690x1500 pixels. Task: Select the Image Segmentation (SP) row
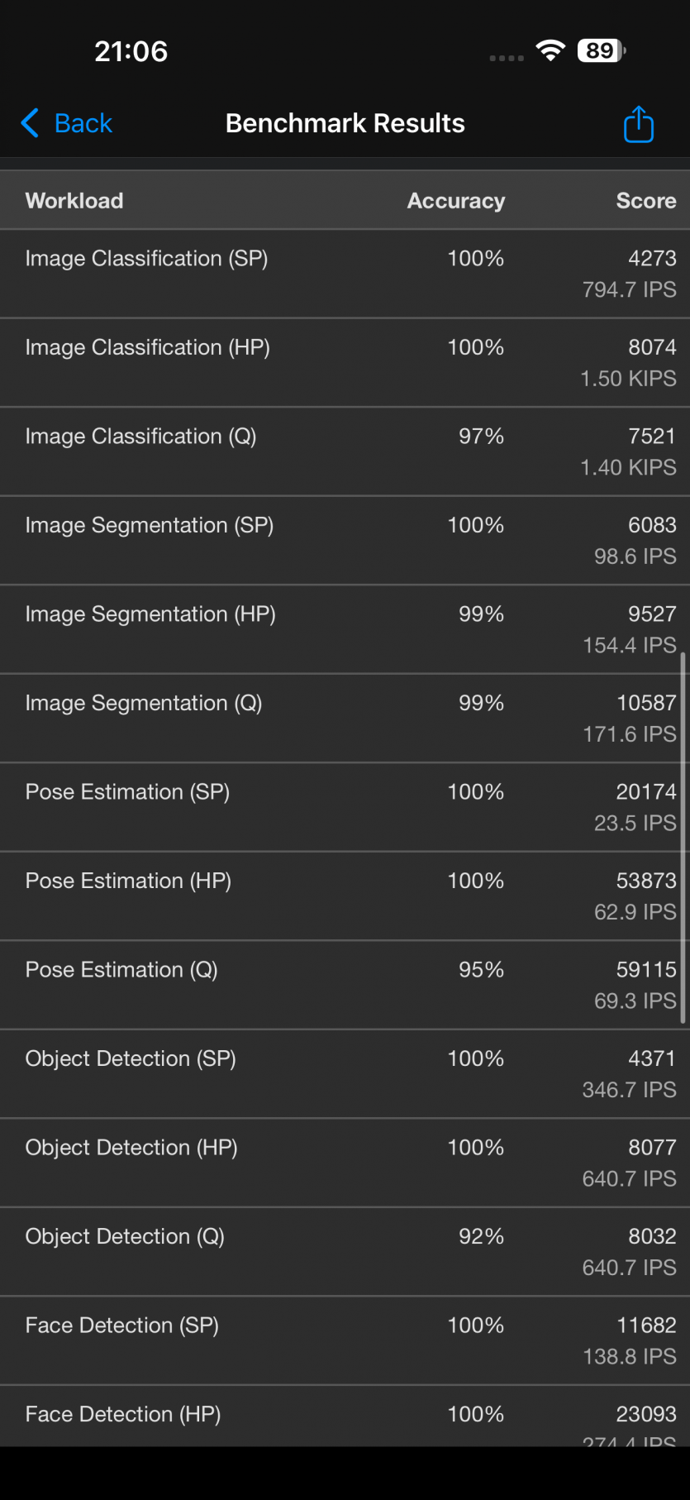point(345,540)
